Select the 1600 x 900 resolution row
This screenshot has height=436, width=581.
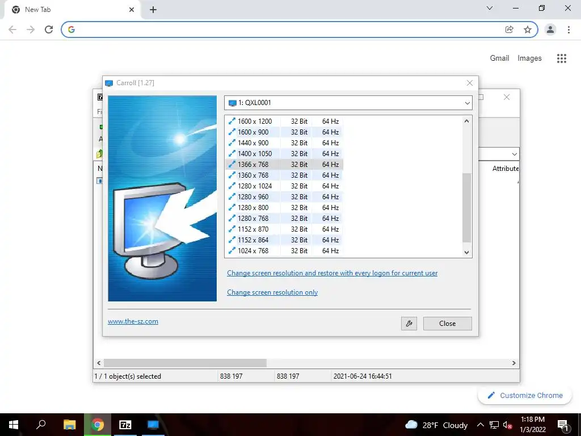(x=284, y=132)
